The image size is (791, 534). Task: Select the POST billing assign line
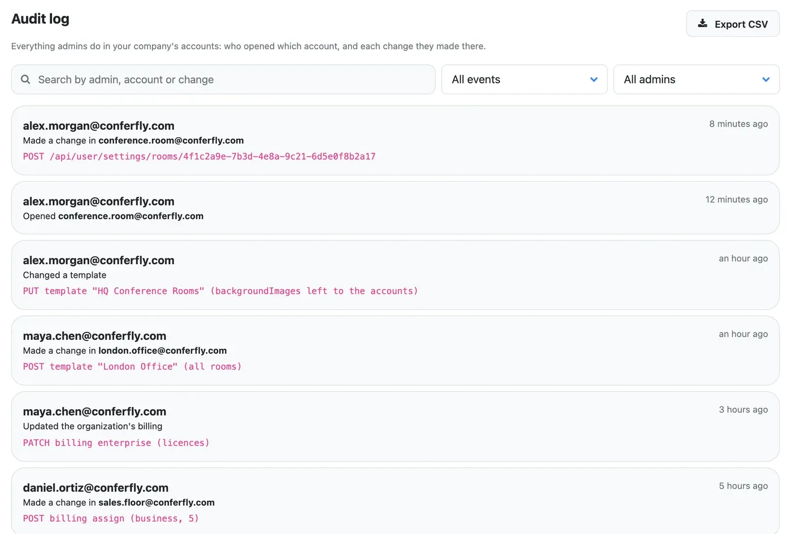click(111, 519)
